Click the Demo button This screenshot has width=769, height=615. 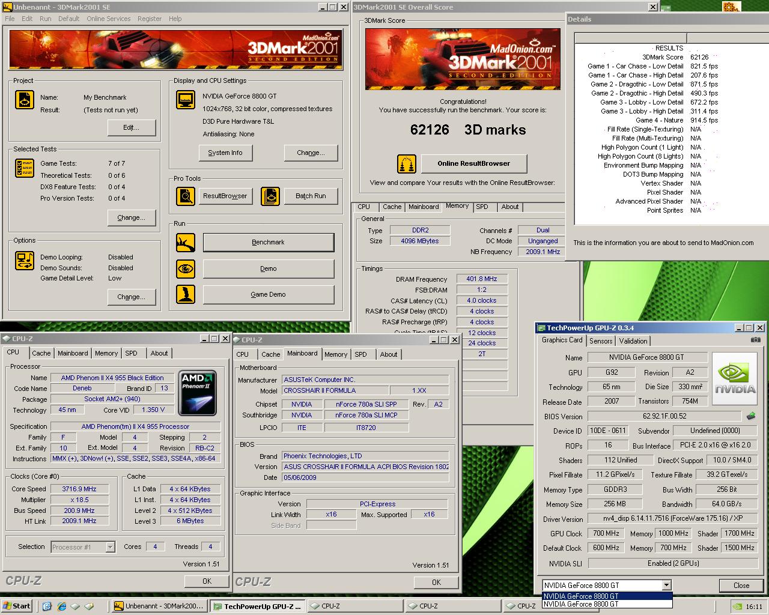(x=269, y=268)
